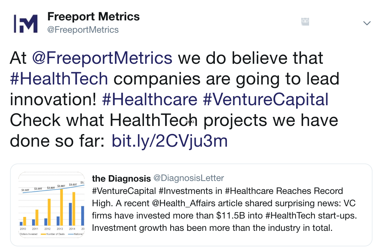This screenshot has height=248, width=389.
Task: Open the tweet options chevron dropdown
Action: [x=367, y=23]
